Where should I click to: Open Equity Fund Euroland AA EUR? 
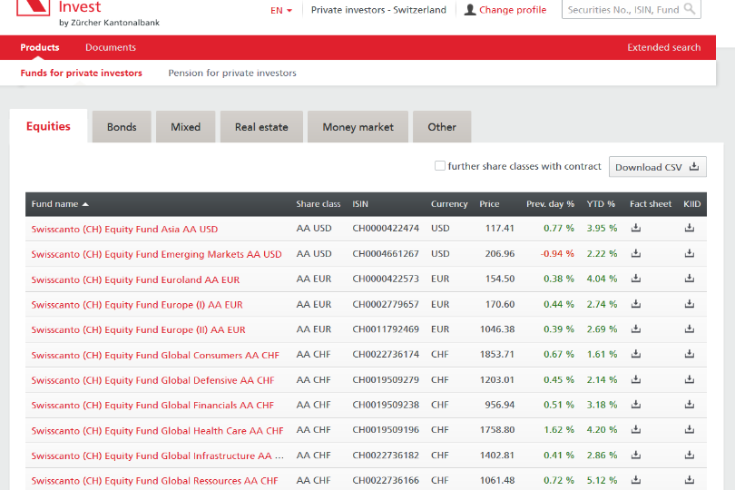click(135, 279)
